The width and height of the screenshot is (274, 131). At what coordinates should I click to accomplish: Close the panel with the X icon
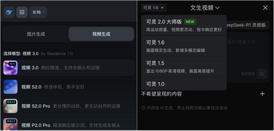pyautogui.click(x=265, y=8)
